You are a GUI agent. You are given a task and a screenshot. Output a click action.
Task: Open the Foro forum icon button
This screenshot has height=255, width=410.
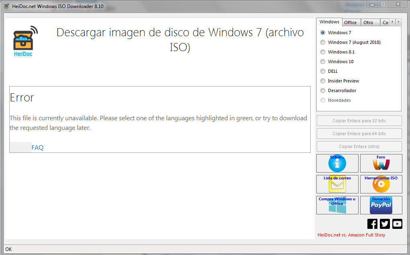click(x=381, y=163)
